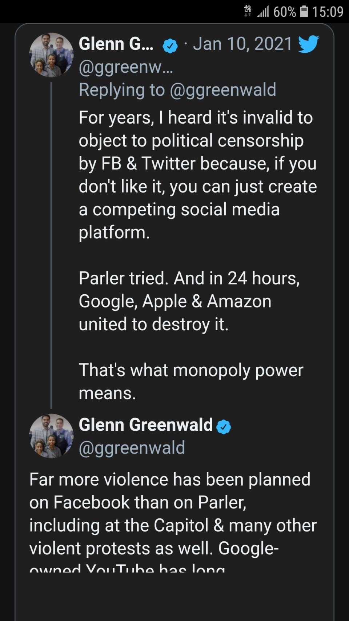Viewport: 349px width, 621px height.
Task: Tap the 4G LTE network indicator
Action: click(x=248, y=11)
